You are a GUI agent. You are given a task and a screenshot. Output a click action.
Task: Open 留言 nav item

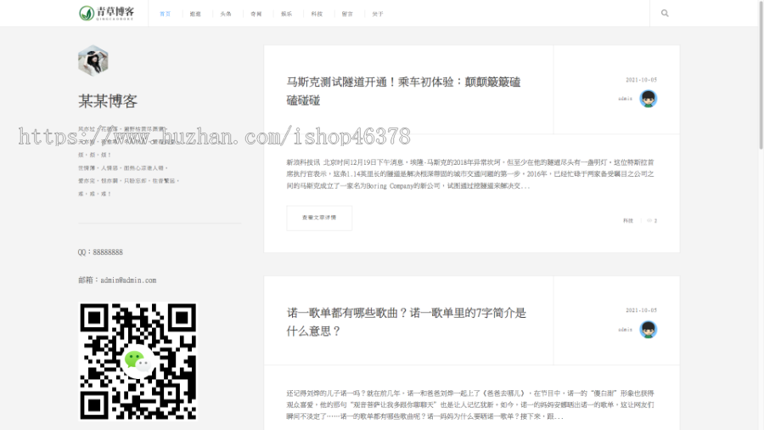coord(347,14)
